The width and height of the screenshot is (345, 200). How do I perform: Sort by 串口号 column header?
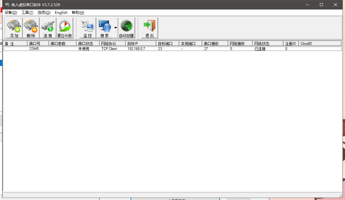38,44
